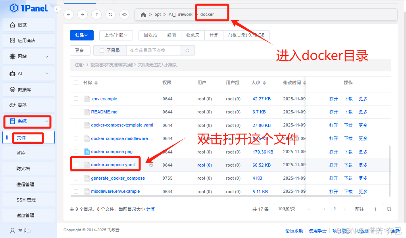
Task: Enable the 子目录 subdirectory checkbox
Action: [x=102, y=50]
